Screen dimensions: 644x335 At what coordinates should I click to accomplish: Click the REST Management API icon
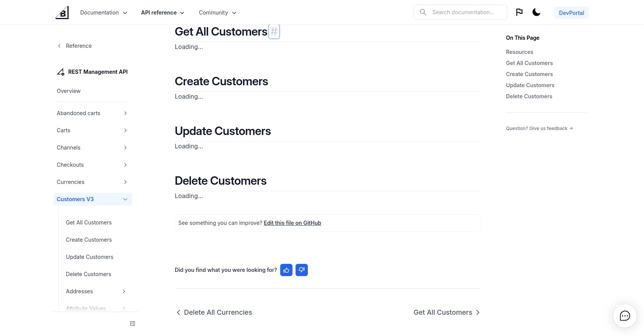point(61,72)
